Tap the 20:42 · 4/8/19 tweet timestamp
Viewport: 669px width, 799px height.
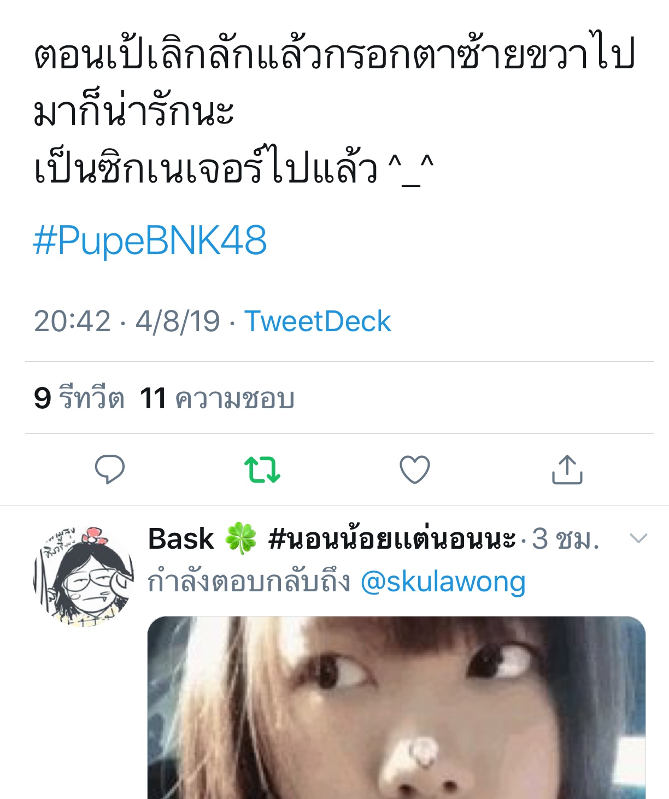click(127, 321)
